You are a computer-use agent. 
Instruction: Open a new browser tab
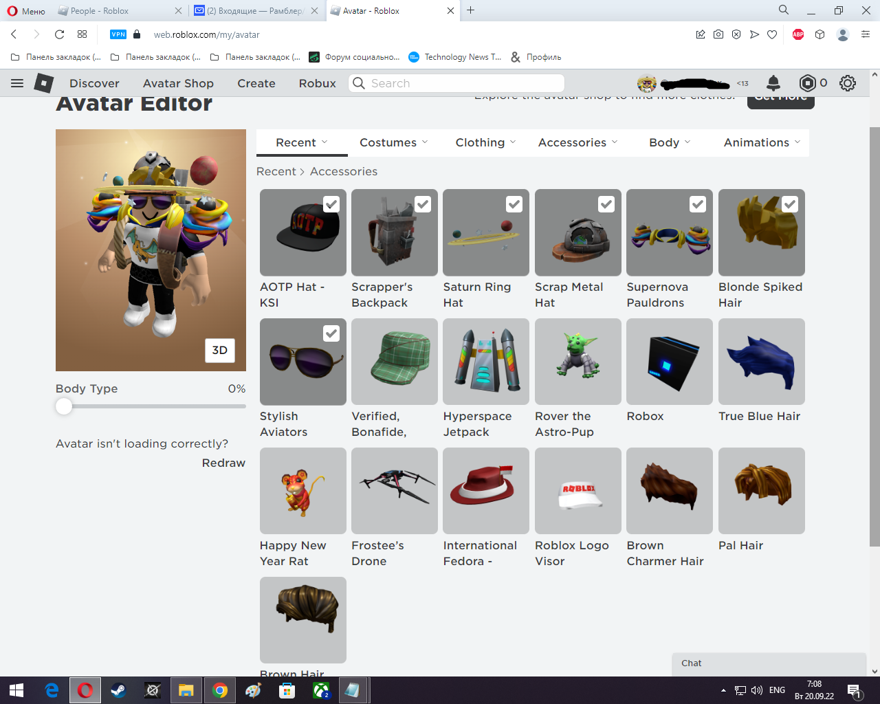point(471,10)
